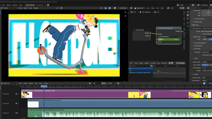Click the zoom magnifier icon in preview
Viewport: 212px width, 119px height.
coord(125,12)
